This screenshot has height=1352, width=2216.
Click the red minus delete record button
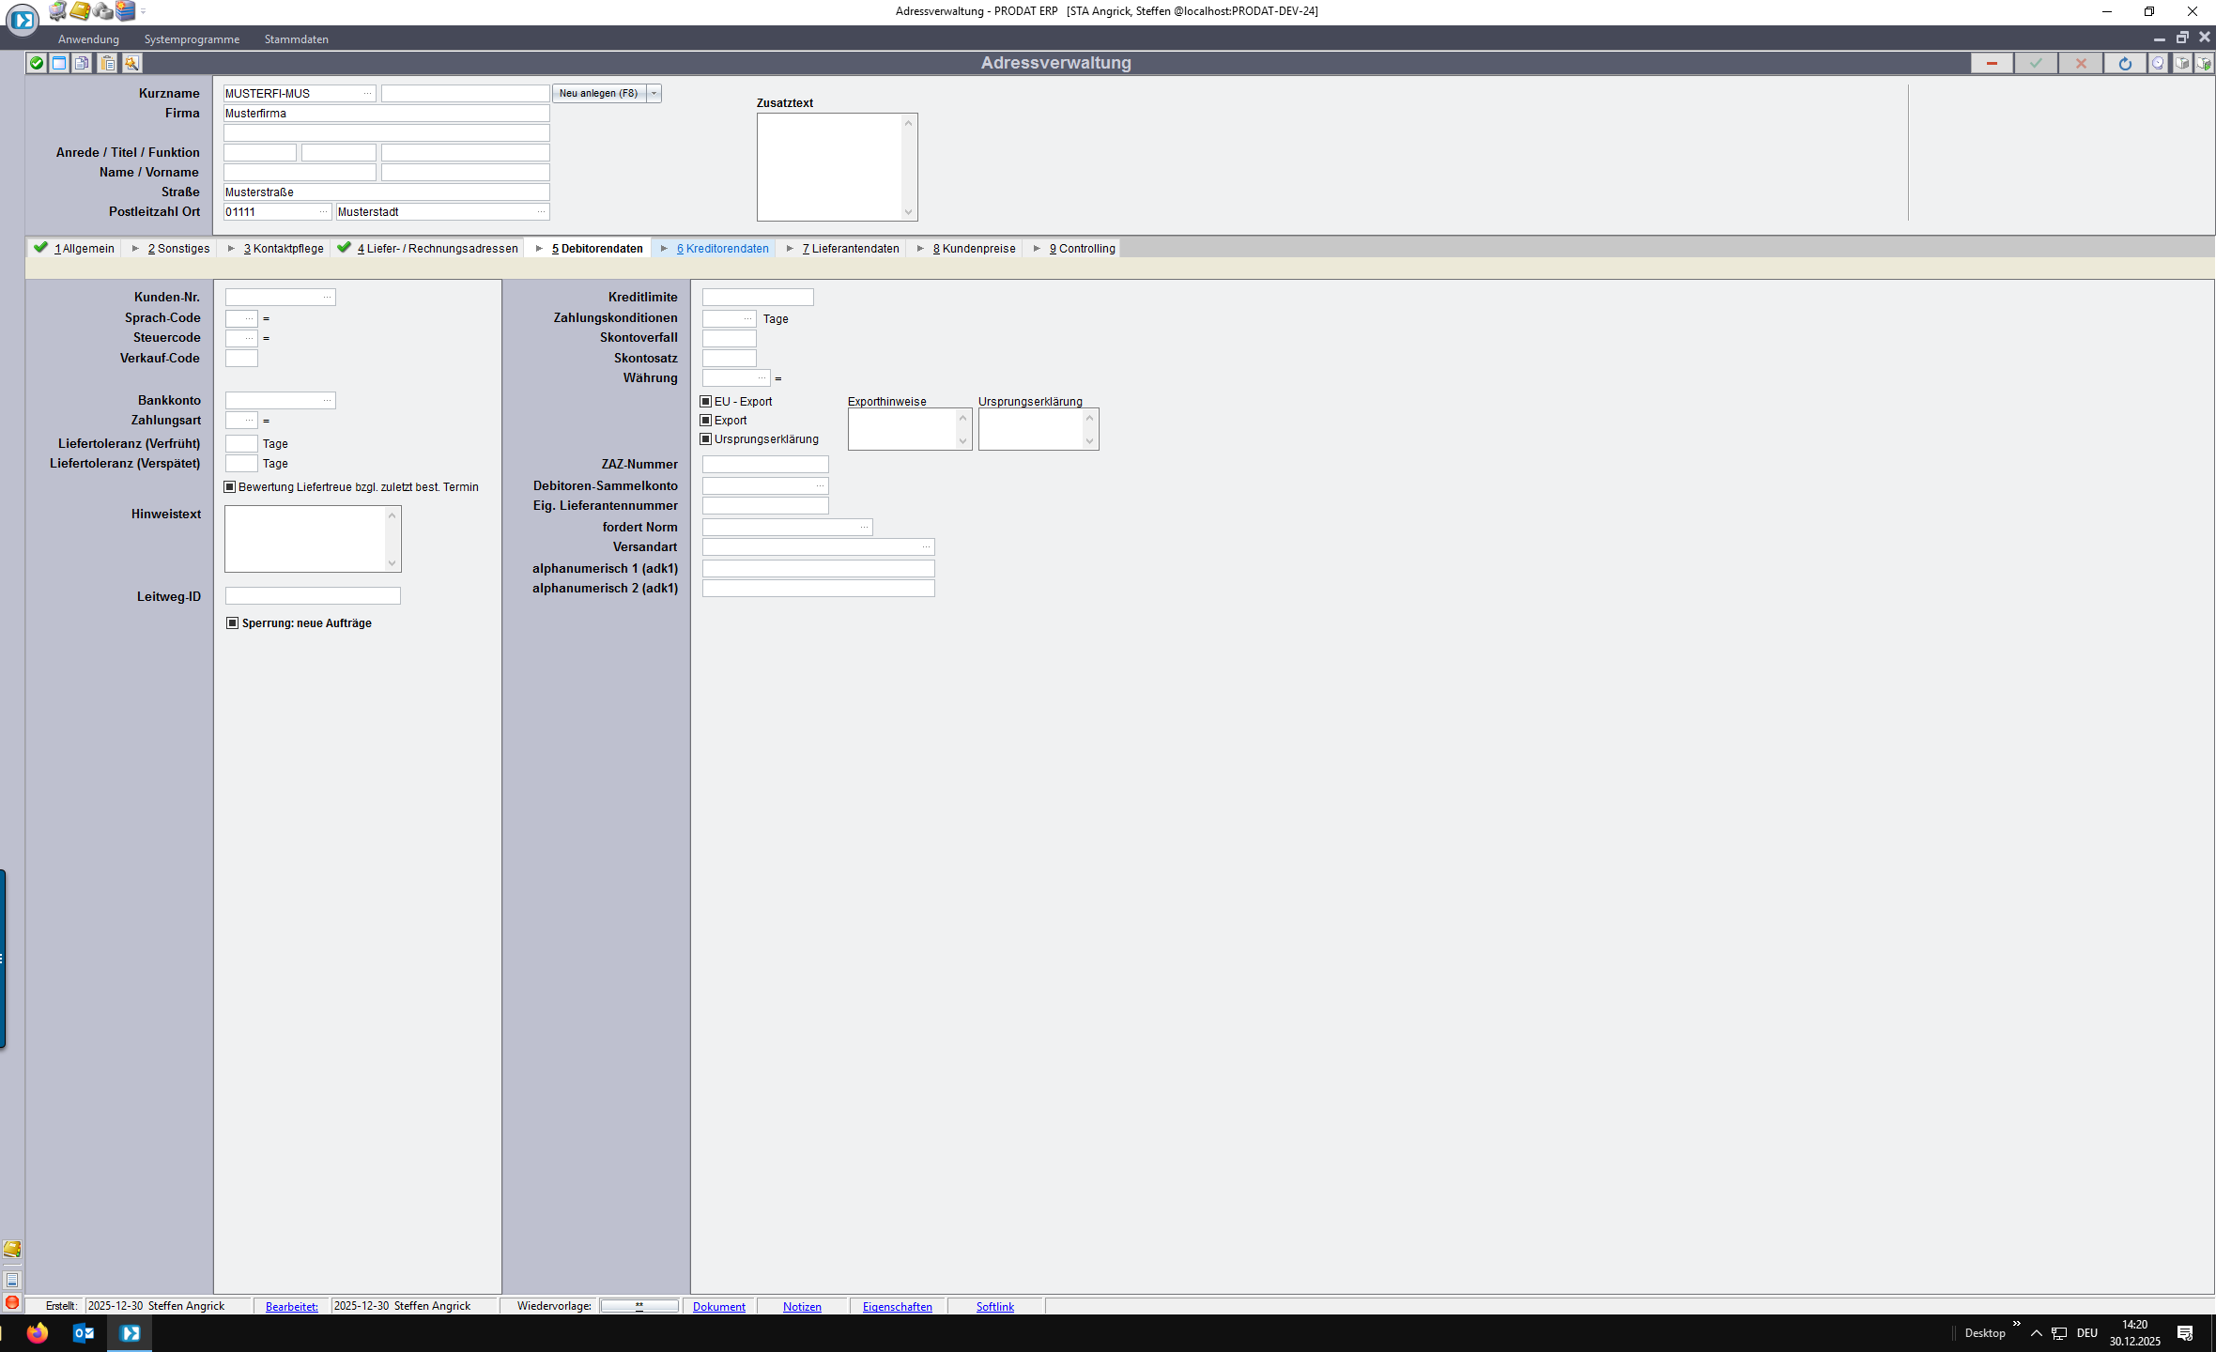pos(1992,63)
